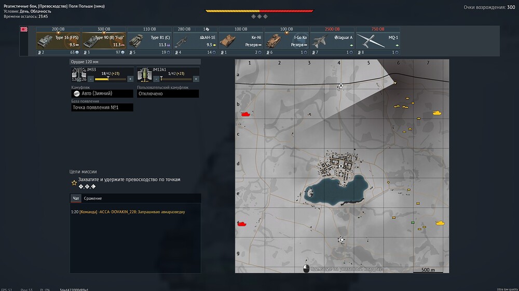Viewport: 519px width, 291px height.
Task: Click the upper yellow spawn tank on map
Action: pos(437,112)
